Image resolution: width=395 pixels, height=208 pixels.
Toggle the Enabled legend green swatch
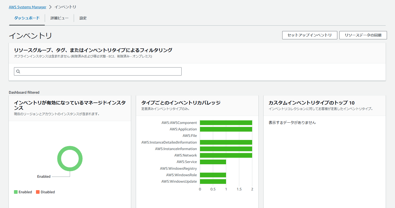(16, 192)
